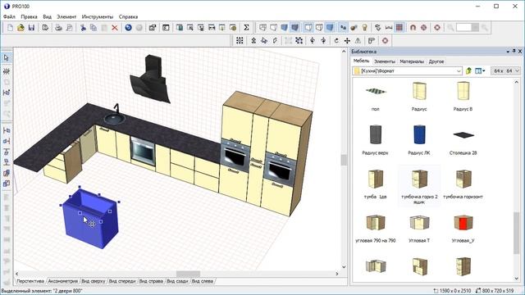Undo the last action with the blue arrow

128,28
